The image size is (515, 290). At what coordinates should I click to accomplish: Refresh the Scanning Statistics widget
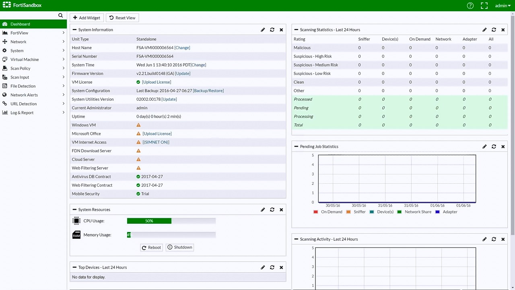pos(494,30)
